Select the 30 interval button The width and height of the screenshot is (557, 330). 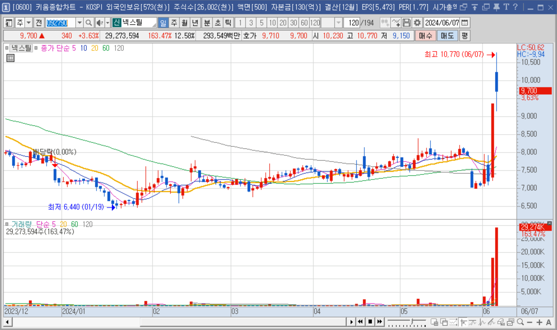coord(294,23)
